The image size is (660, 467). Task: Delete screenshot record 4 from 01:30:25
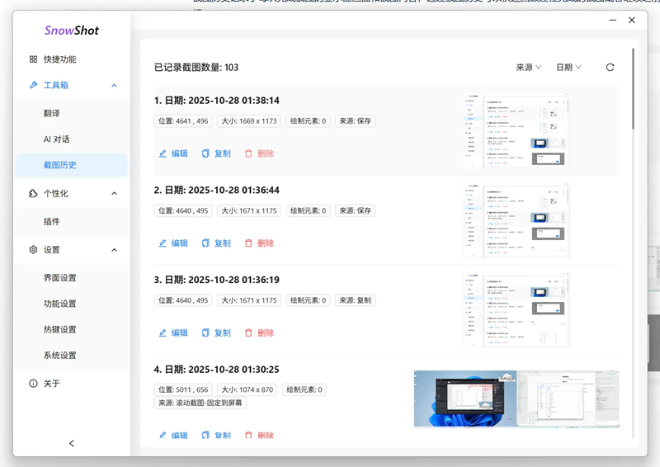click(x=259, y=435)
